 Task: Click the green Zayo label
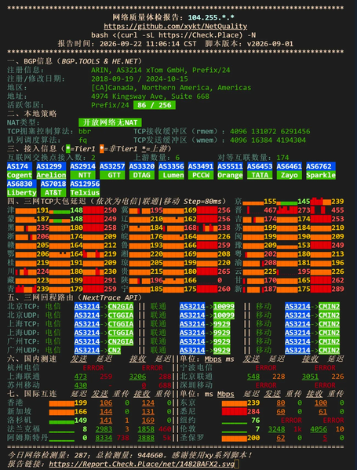click(289, 175)
